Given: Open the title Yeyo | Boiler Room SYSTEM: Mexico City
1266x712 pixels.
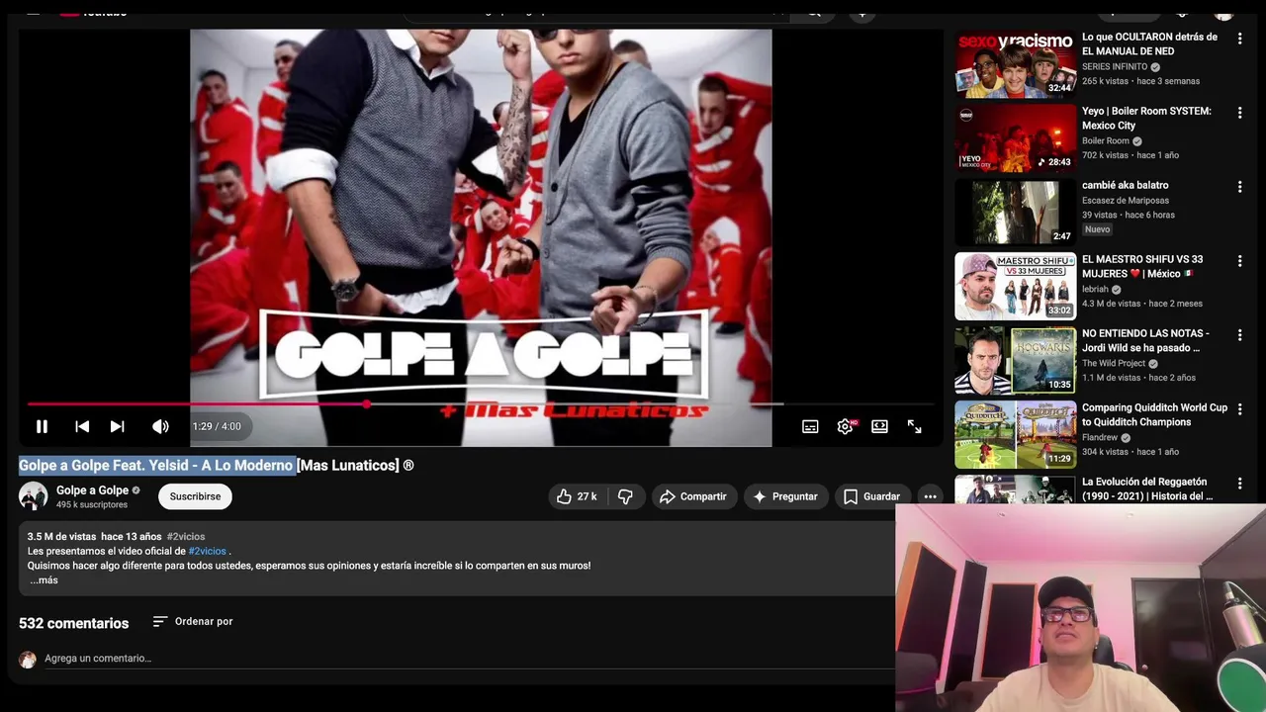Looking at the screenshot, I should pyautogui.click(x=1146, y=119).
